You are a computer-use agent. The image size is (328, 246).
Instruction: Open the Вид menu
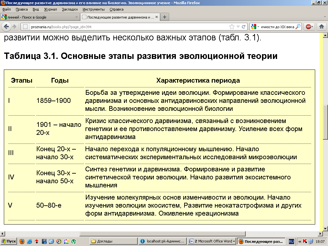coord(36,9)
